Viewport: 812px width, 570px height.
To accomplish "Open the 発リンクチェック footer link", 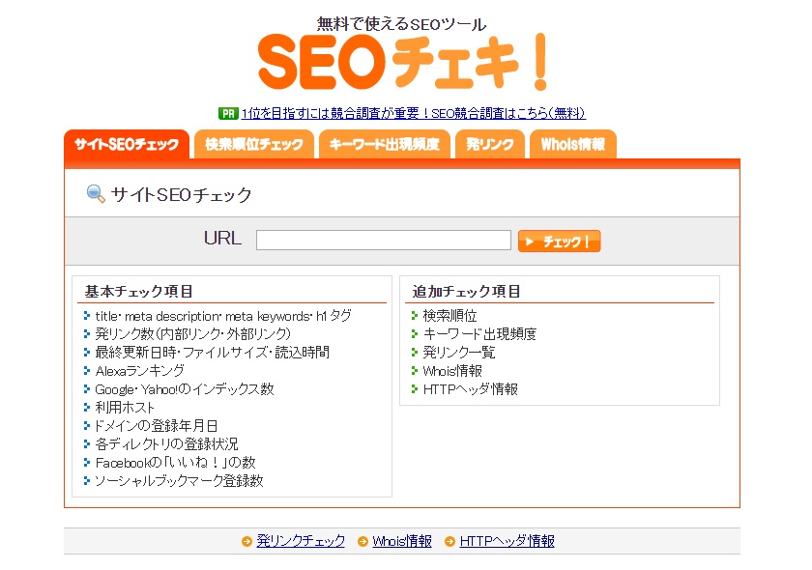I will click(301, 541).
